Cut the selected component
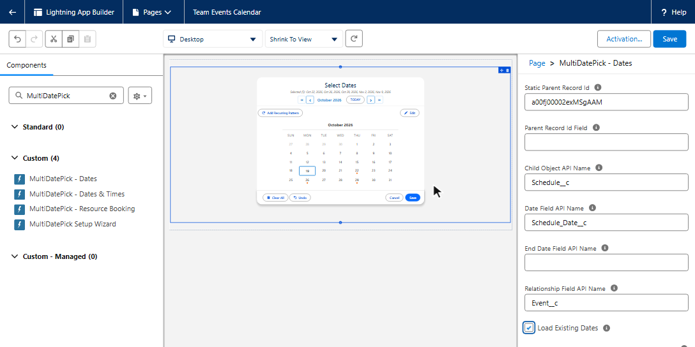The image size is (695, 347). pyautogui.click(x=54, y=39)
